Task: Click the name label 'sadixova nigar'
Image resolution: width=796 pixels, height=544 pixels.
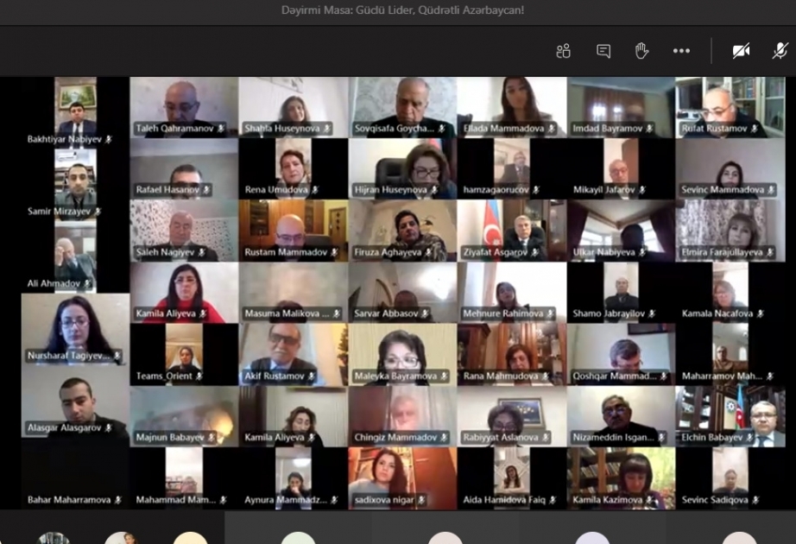Action: pos(384,500)
